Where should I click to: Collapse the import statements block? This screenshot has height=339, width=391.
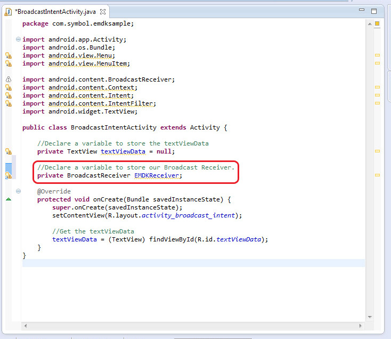click(19, 39)
